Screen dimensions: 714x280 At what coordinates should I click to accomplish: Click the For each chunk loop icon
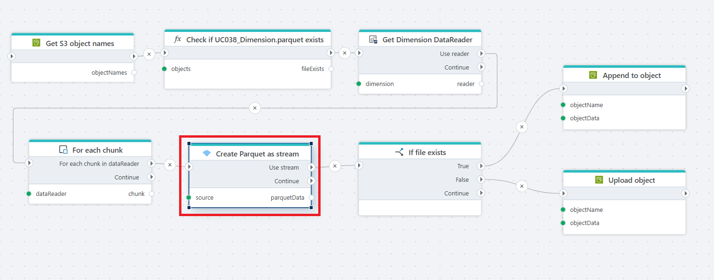pos(63,150)
